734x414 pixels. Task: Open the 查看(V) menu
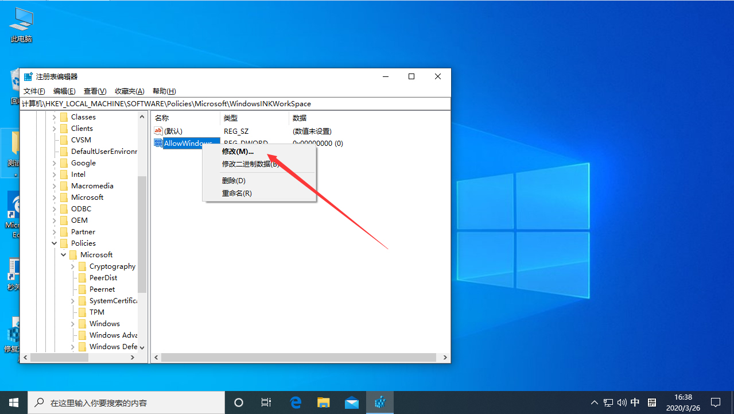pyautogui.click(x=95, y=91)
